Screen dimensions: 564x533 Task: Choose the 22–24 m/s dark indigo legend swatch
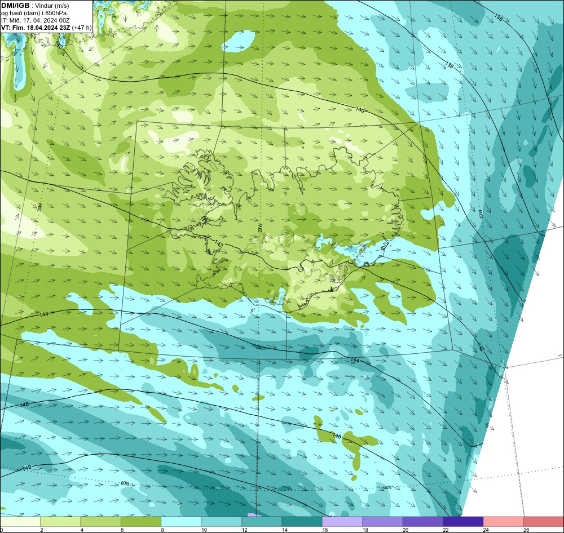click(463, 521)
